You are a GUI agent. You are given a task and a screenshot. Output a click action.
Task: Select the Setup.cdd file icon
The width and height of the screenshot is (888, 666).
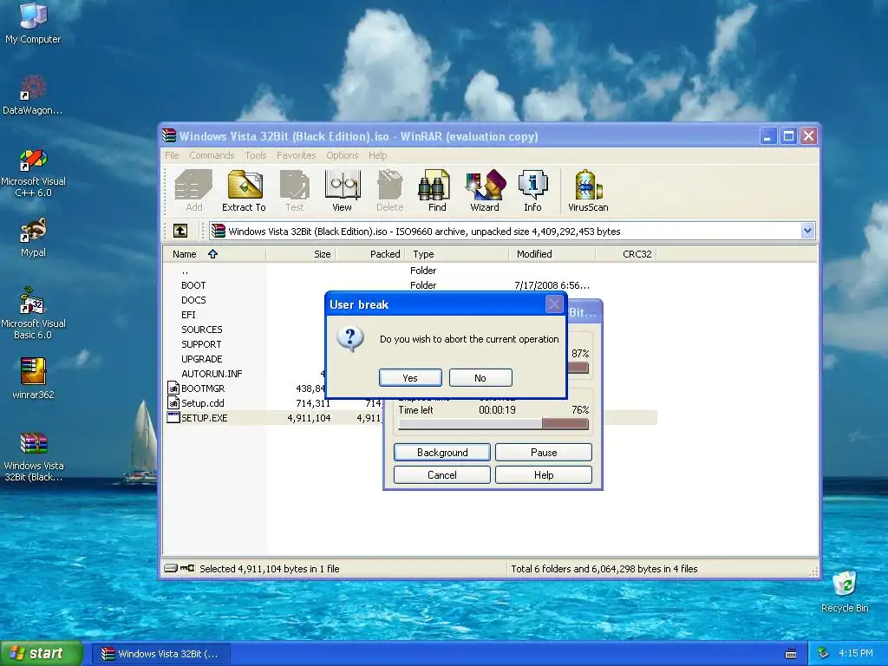173,402
